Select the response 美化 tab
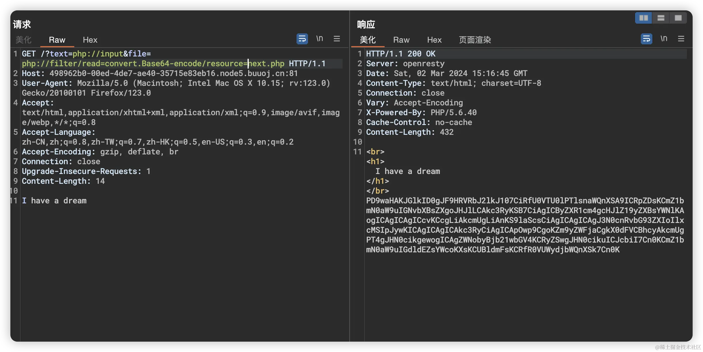This screenshot has height=352, width=703. (368, 40)
